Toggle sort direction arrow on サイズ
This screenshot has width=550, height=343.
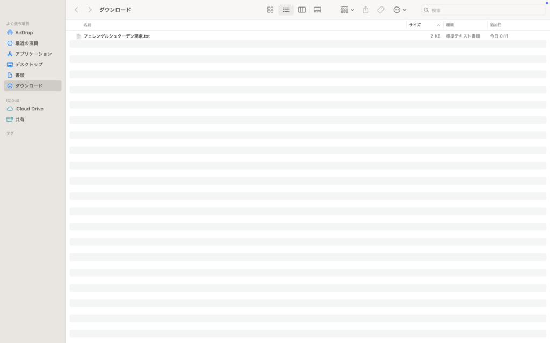(x=438, y=25)
